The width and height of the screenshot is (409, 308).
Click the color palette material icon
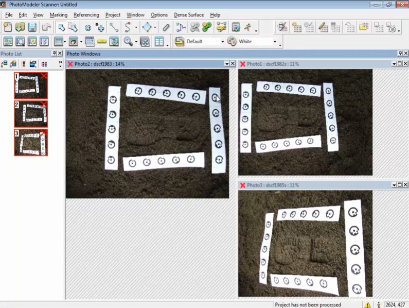[x=232, y=42]
